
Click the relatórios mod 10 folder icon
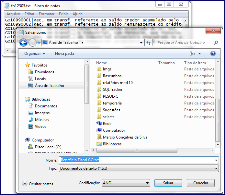(x=99, y=82)
